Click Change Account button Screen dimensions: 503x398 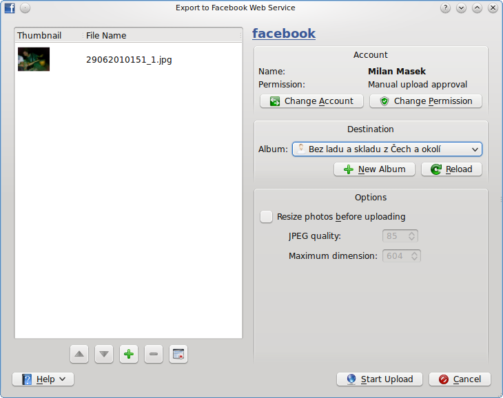pyautogui.click(x=312, y=101)
